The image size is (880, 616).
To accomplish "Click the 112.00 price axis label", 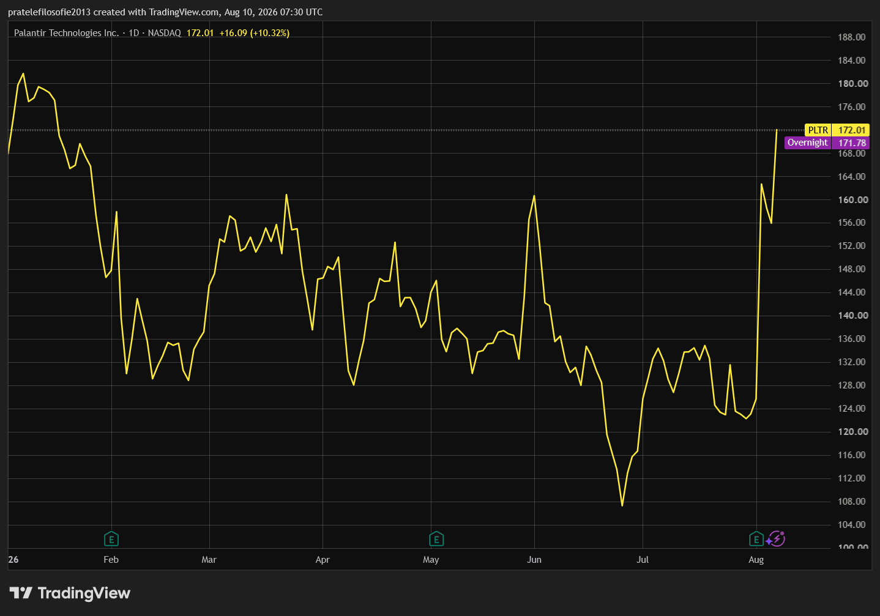I will click(x=852, y=478).
